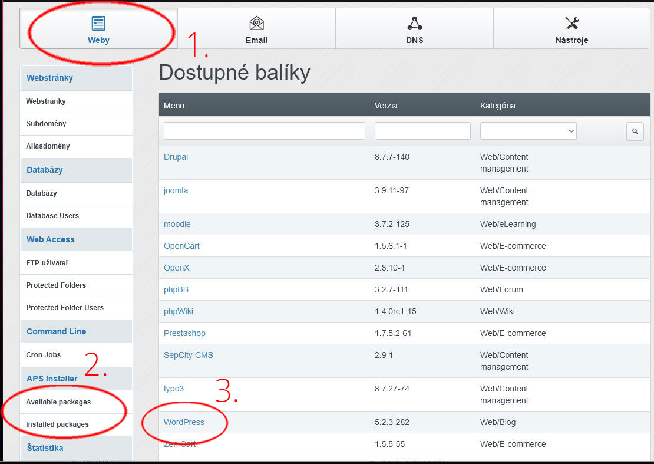Select Database Users in sidebar

(x=52, y=216)
